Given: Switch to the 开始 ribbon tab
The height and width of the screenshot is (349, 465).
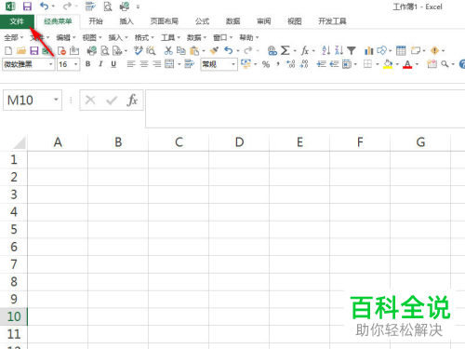Looking at the screenshot, I should (96, 21).
